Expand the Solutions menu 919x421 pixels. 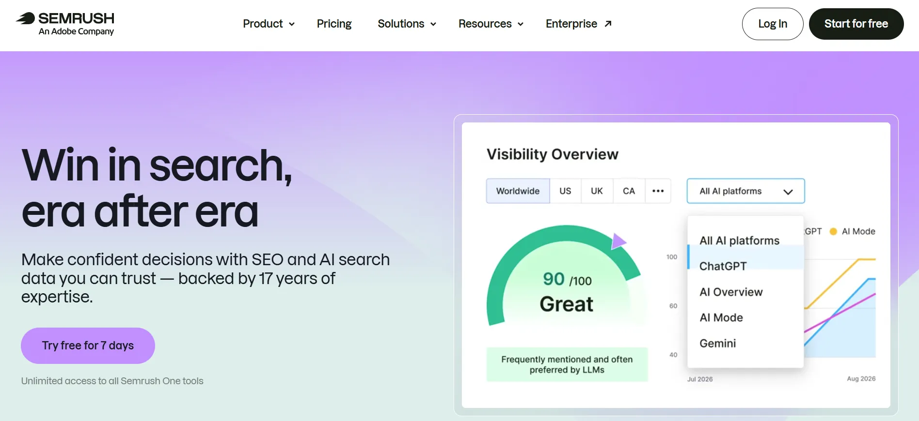407,24
